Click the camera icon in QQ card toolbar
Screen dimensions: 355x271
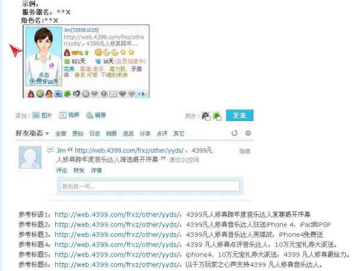(x=58, y=93)
